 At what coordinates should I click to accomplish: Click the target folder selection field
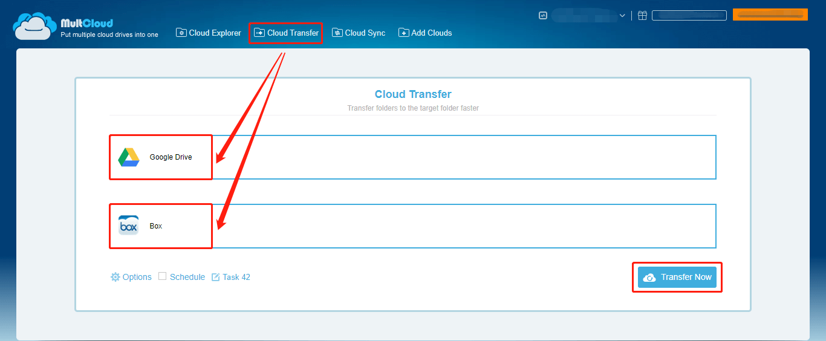tap(413, 226)
